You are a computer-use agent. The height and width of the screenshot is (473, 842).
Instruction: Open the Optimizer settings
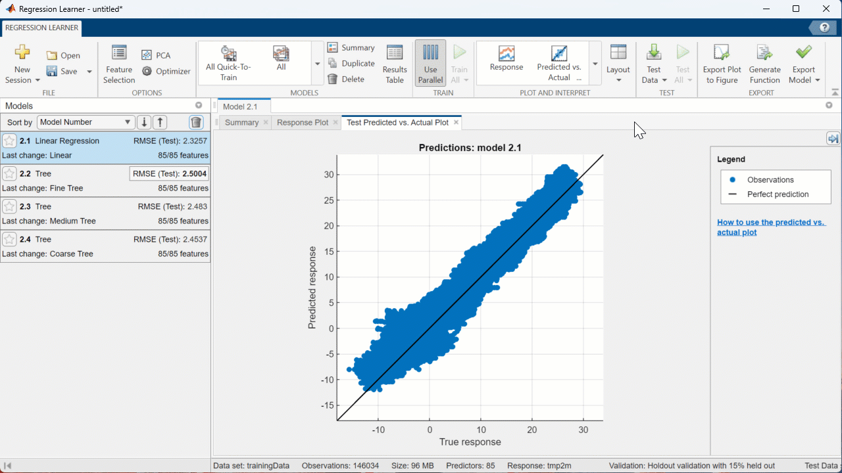point(166,71)
